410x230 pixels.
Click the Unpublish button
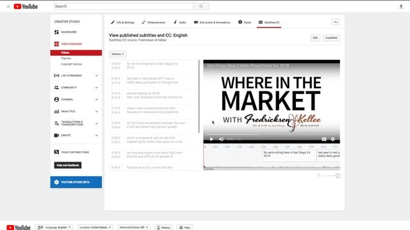point(331,38)
